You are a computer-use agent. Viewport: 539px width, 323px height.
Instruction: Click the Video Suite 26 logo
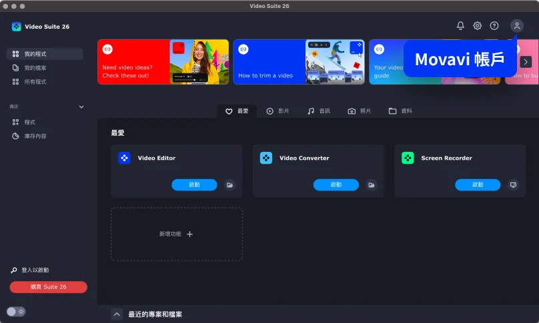16,27
